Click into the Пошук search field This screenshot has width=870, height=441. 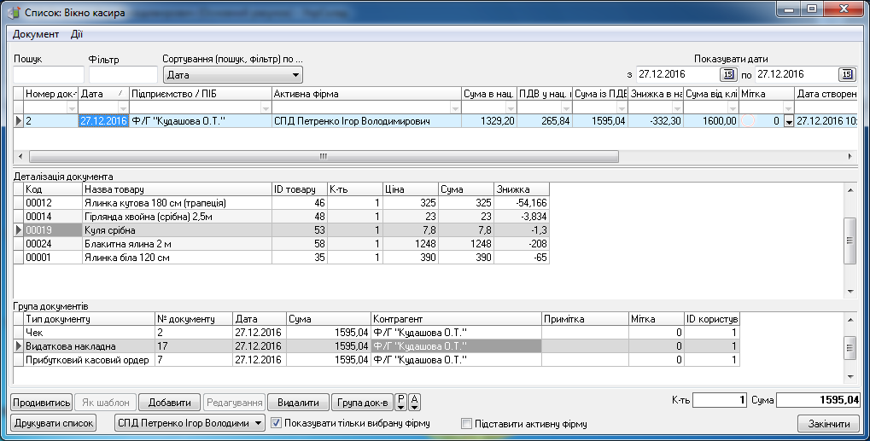[x=49, y=75]
